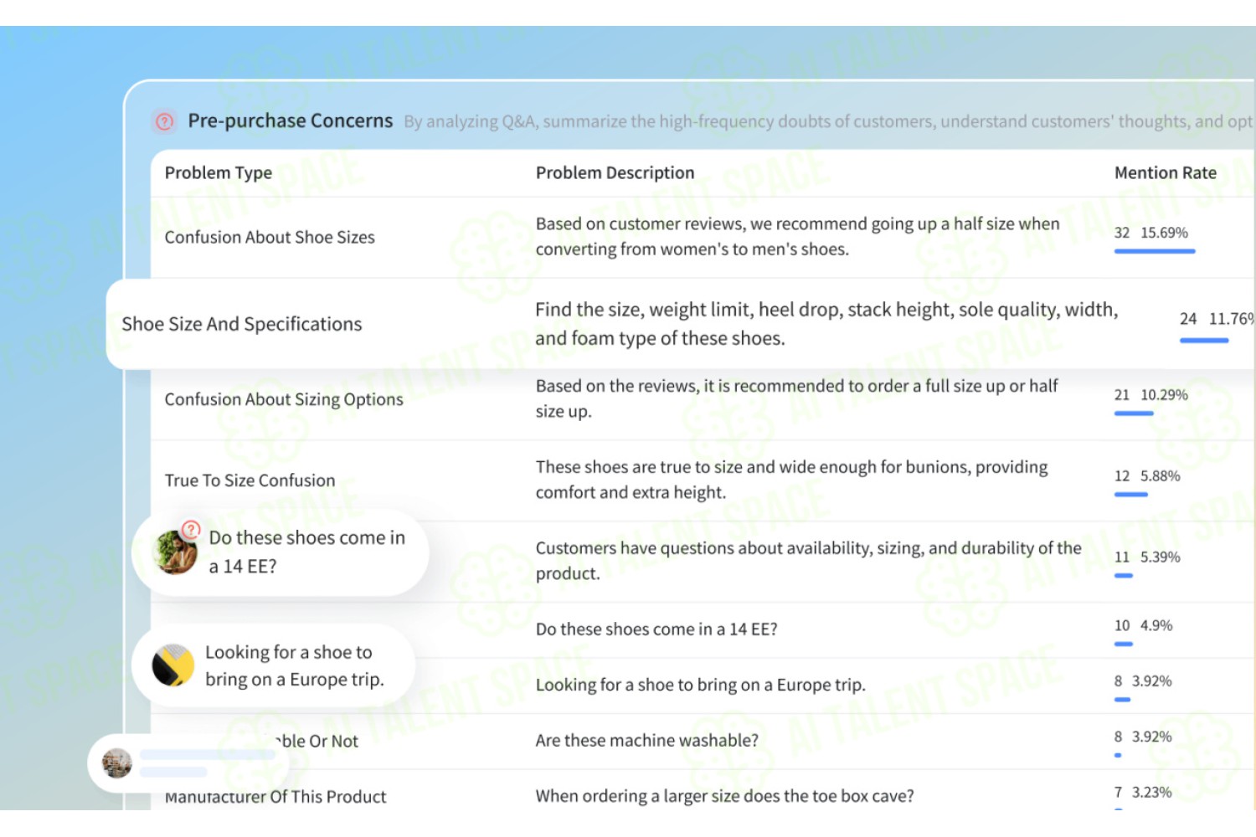Click the 5.88% mention rate value
This screenshot has height=837, width=1256.
1161,476
